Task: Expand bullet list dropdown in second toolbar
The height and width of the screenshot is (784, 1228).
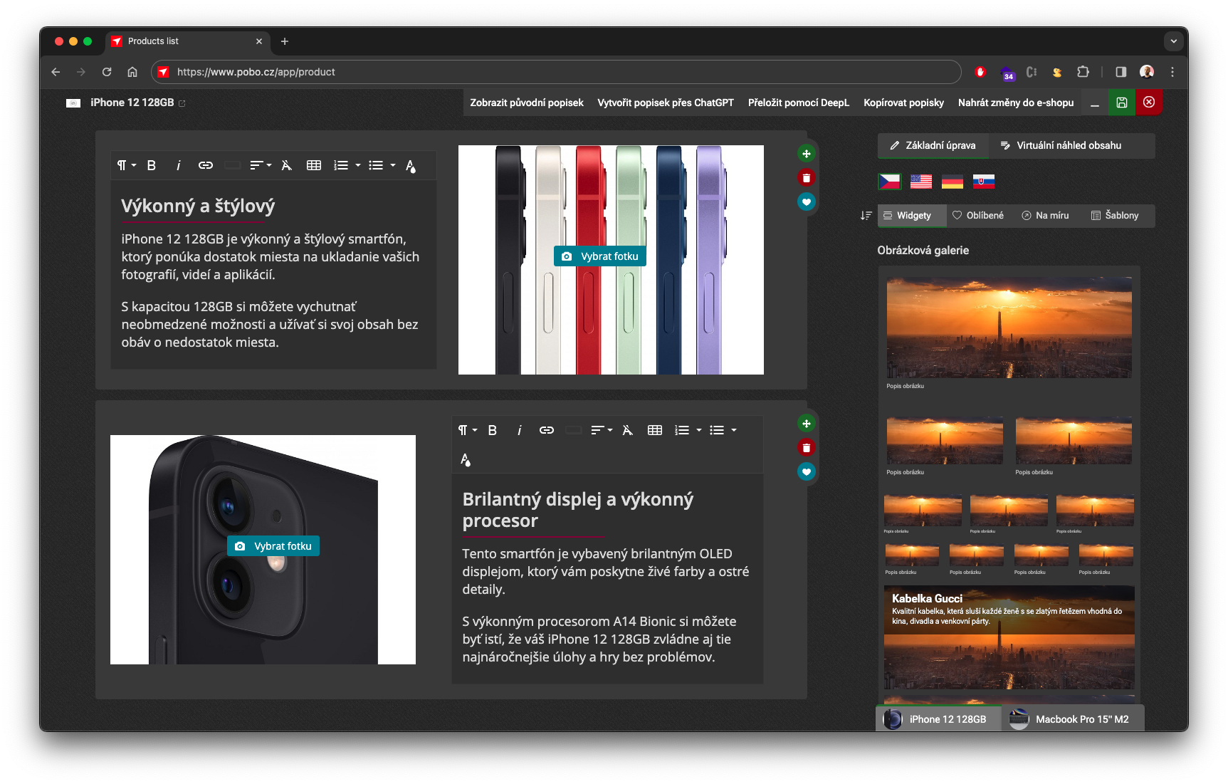Action: (x=723, y=430)
